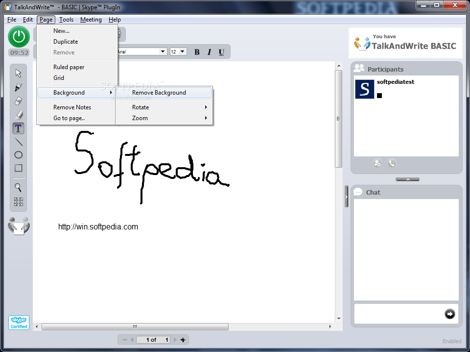Open the Meeting menu
470x352 pixels.
coord(91,20)
